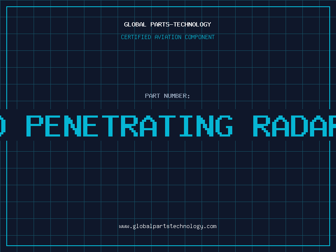Click the word CERTIFIED in subtitle
The image size is (336, 252).
pos(136,37)
